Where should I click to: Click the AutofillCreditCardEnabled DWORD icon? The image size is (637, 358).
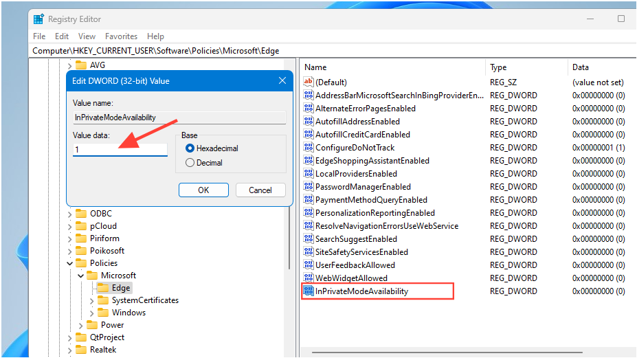(309, 134)
